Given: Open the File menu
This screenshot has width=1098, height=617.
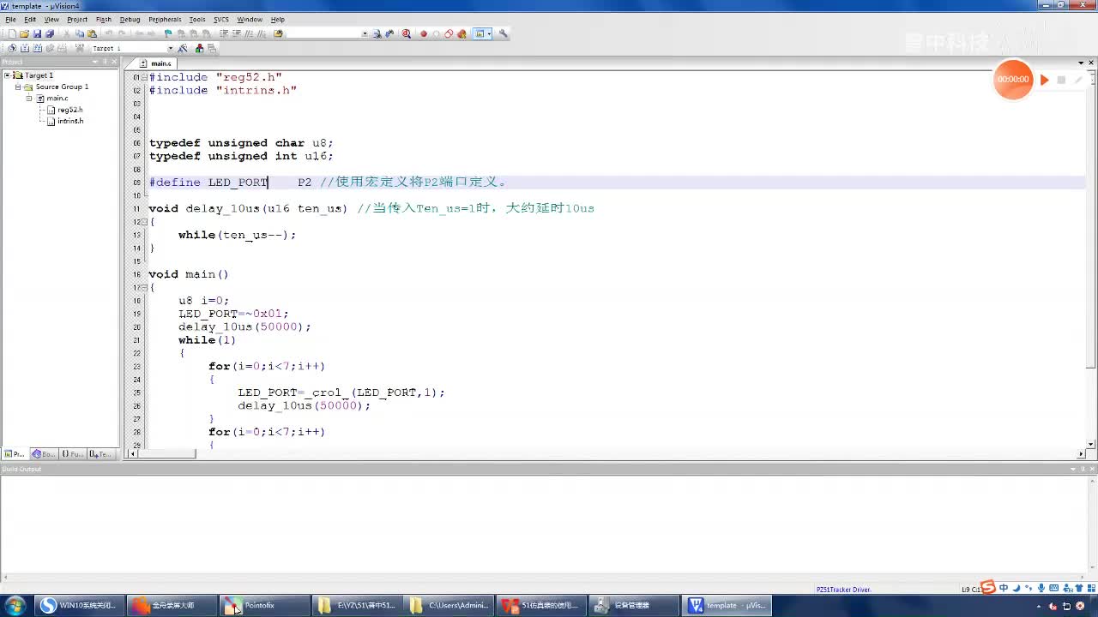Looking at the screenshot, I should pyautogui.click(x=10, y=19).
